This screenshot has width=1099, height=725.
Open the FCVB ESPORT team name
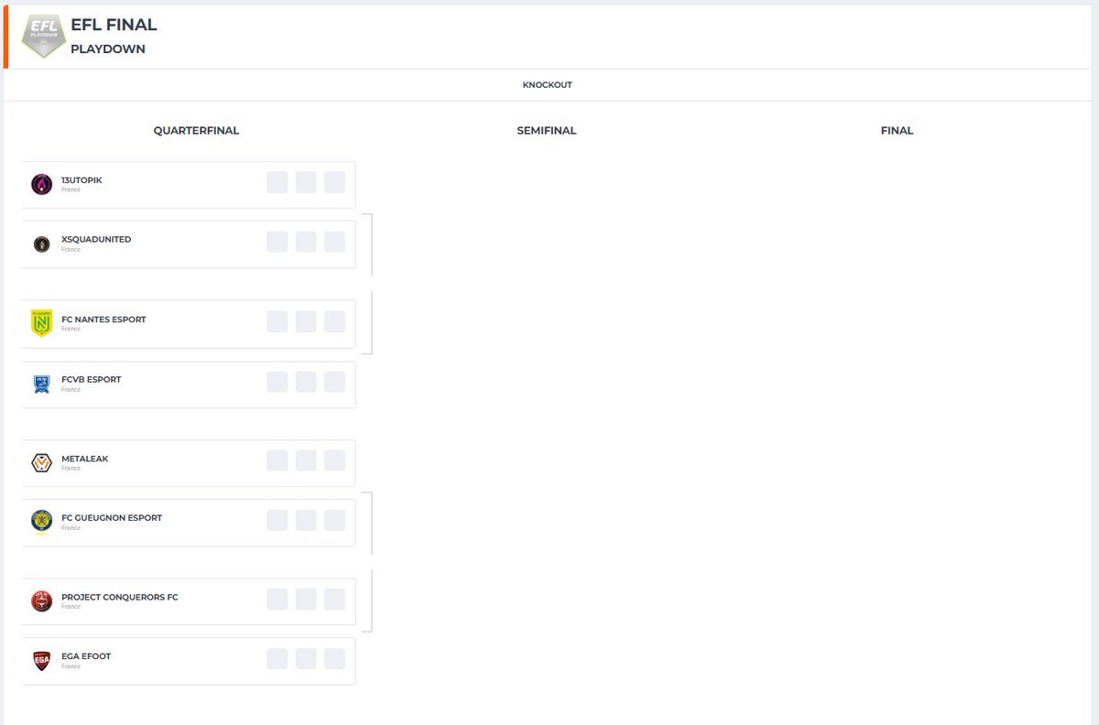click(x=91, y=379)
